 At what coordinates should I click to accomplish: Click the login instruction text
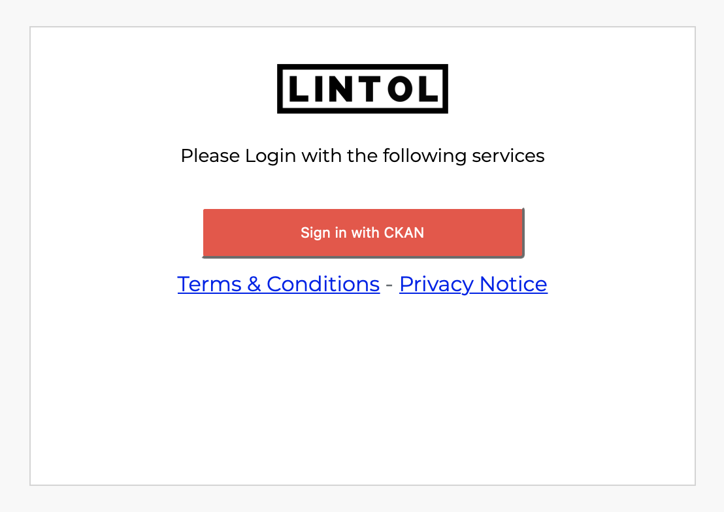pos(363,155)
